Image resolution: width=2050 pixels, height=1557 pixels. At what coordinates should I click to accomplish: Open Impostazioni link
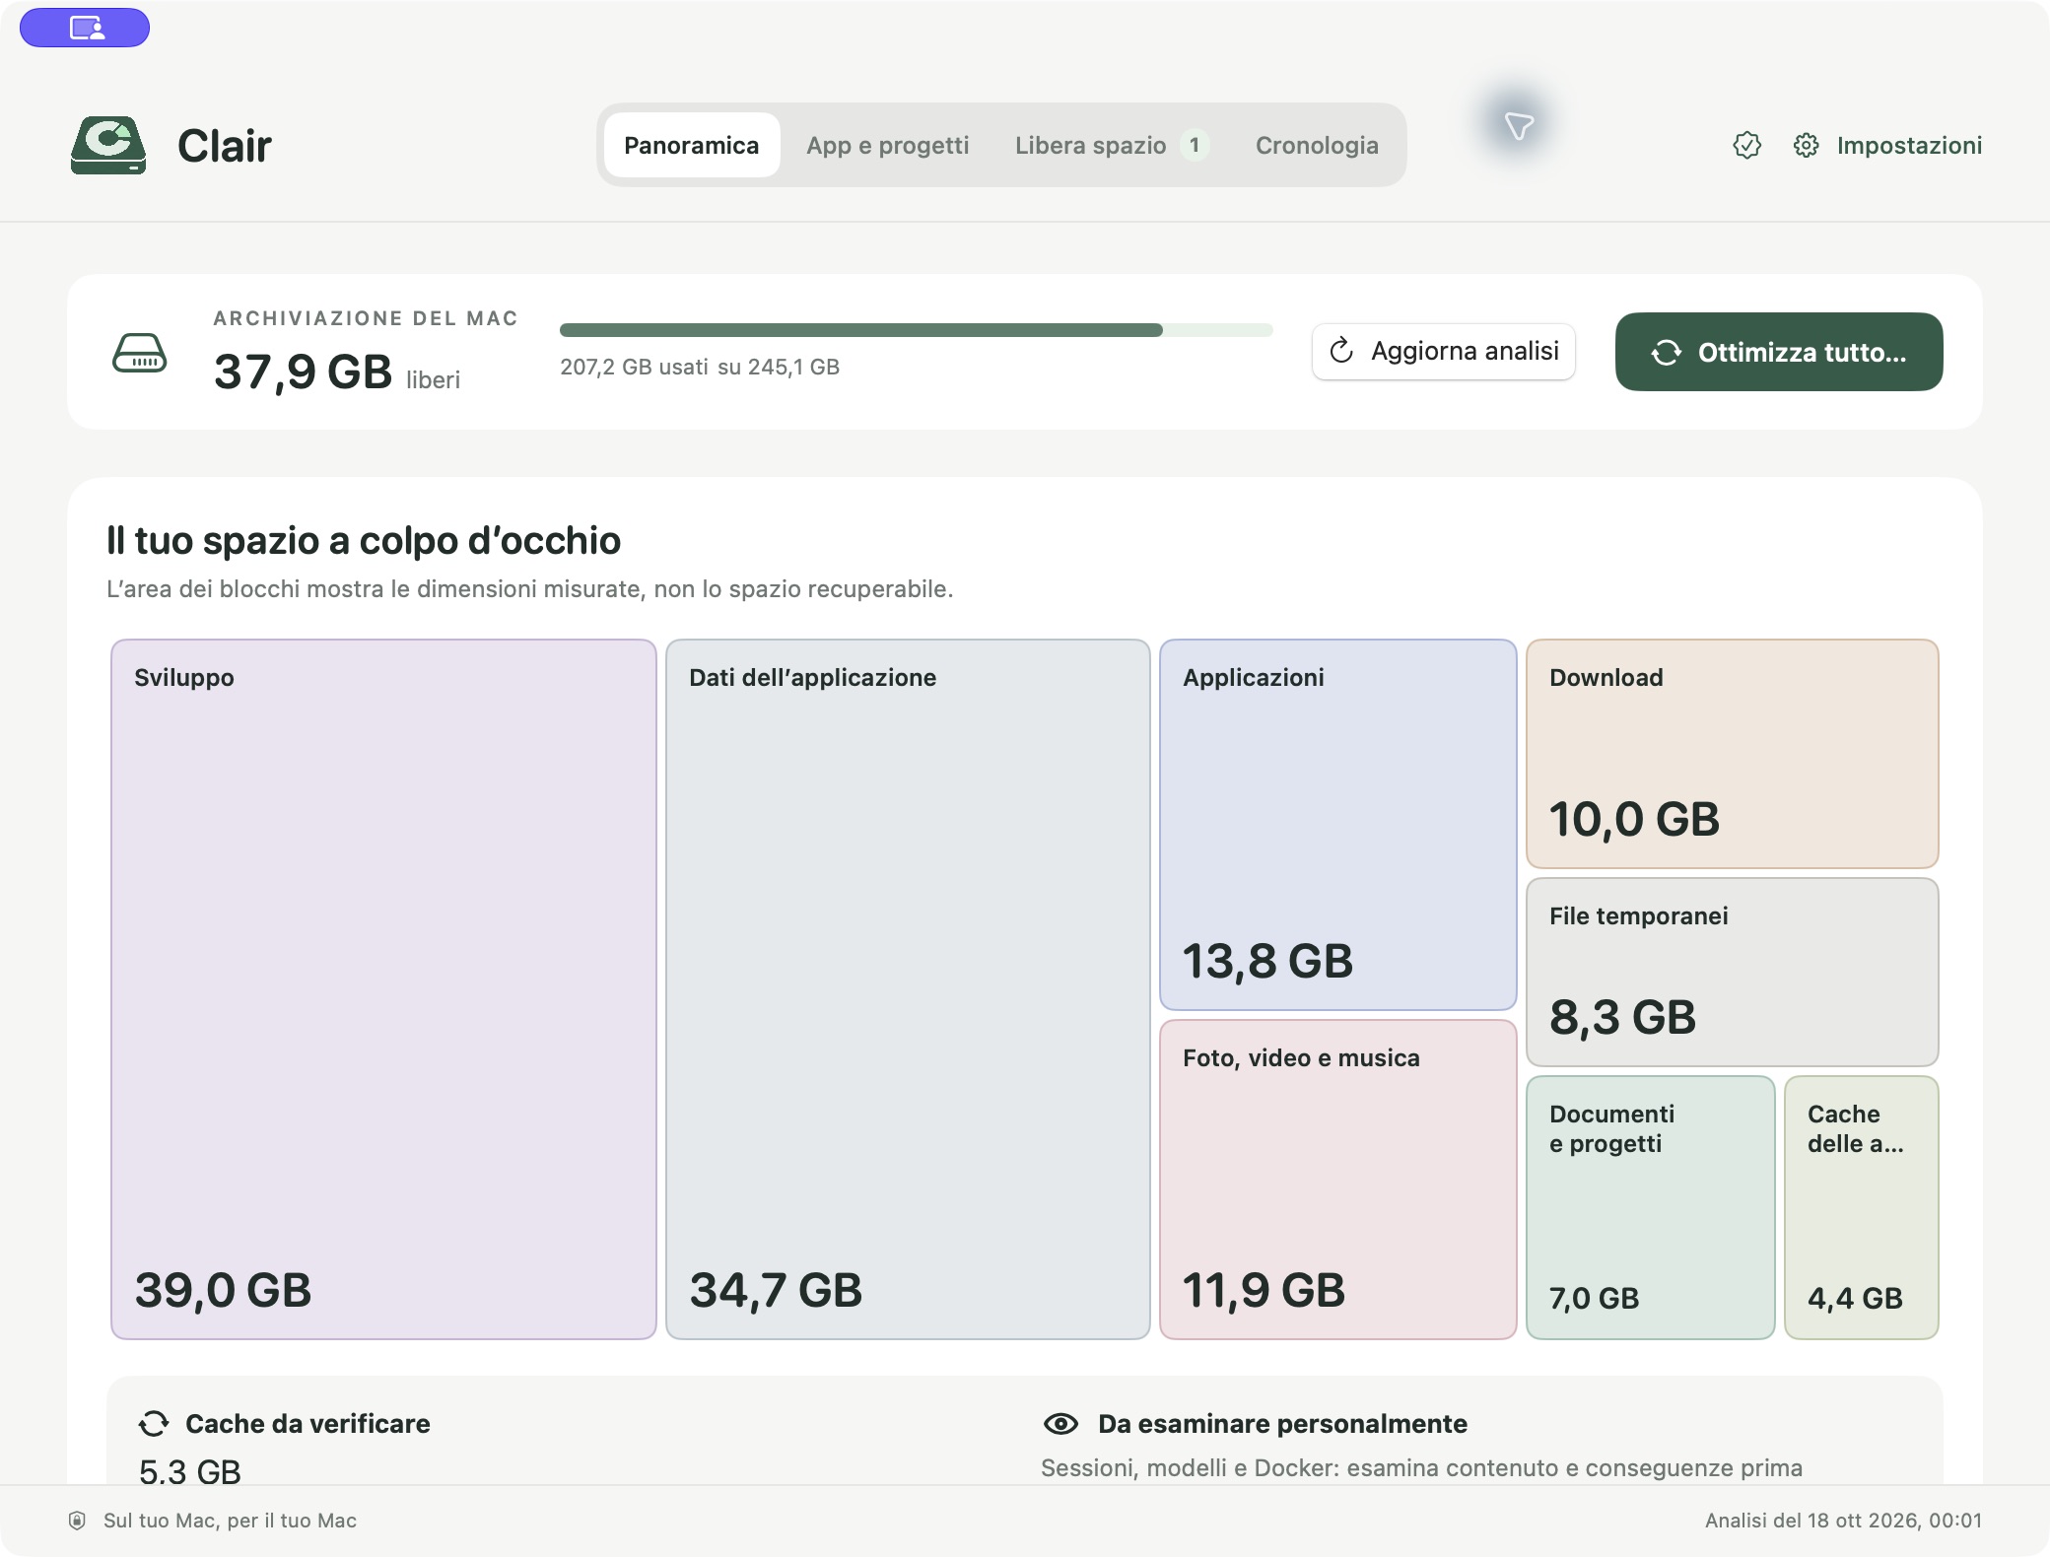tap(1909, 146)
